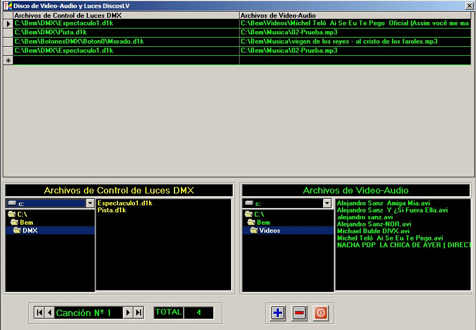Go to the previous song record
The image size is (476, 330).
(x=50, y=312)
